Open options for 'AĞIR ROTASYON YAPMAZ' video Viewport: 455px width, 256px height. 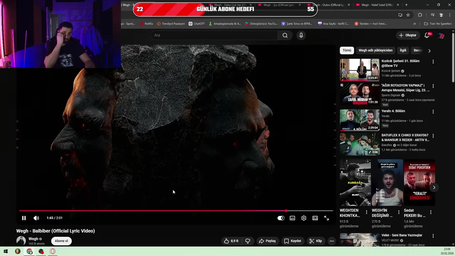(433, 86)
